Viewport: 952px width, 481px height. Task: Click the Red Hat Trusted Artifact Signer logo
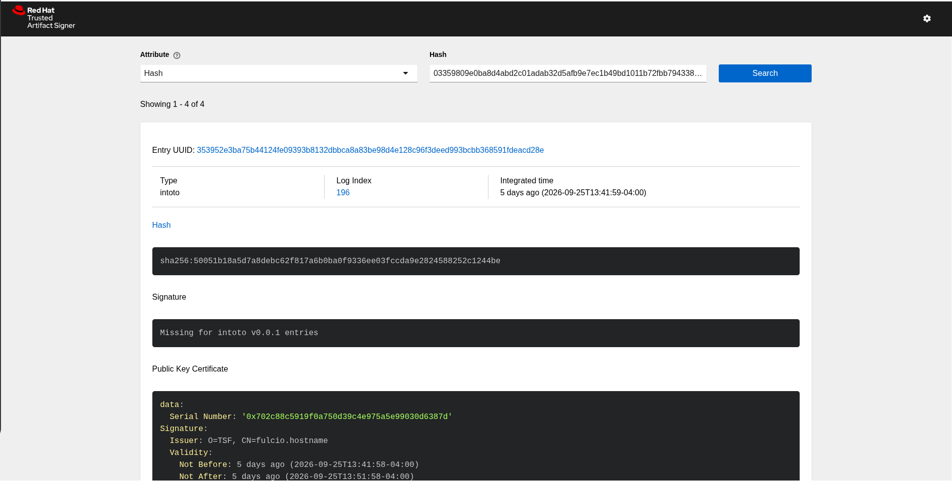coord(43,17)
